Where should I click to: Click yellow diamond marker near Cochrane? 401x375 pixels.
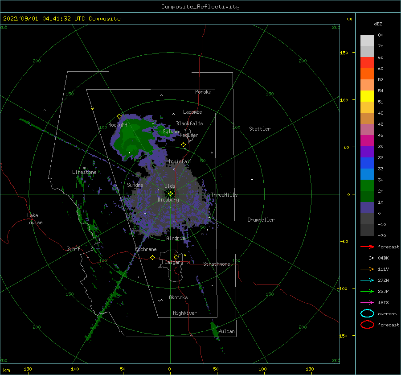[x=152, y=257]
